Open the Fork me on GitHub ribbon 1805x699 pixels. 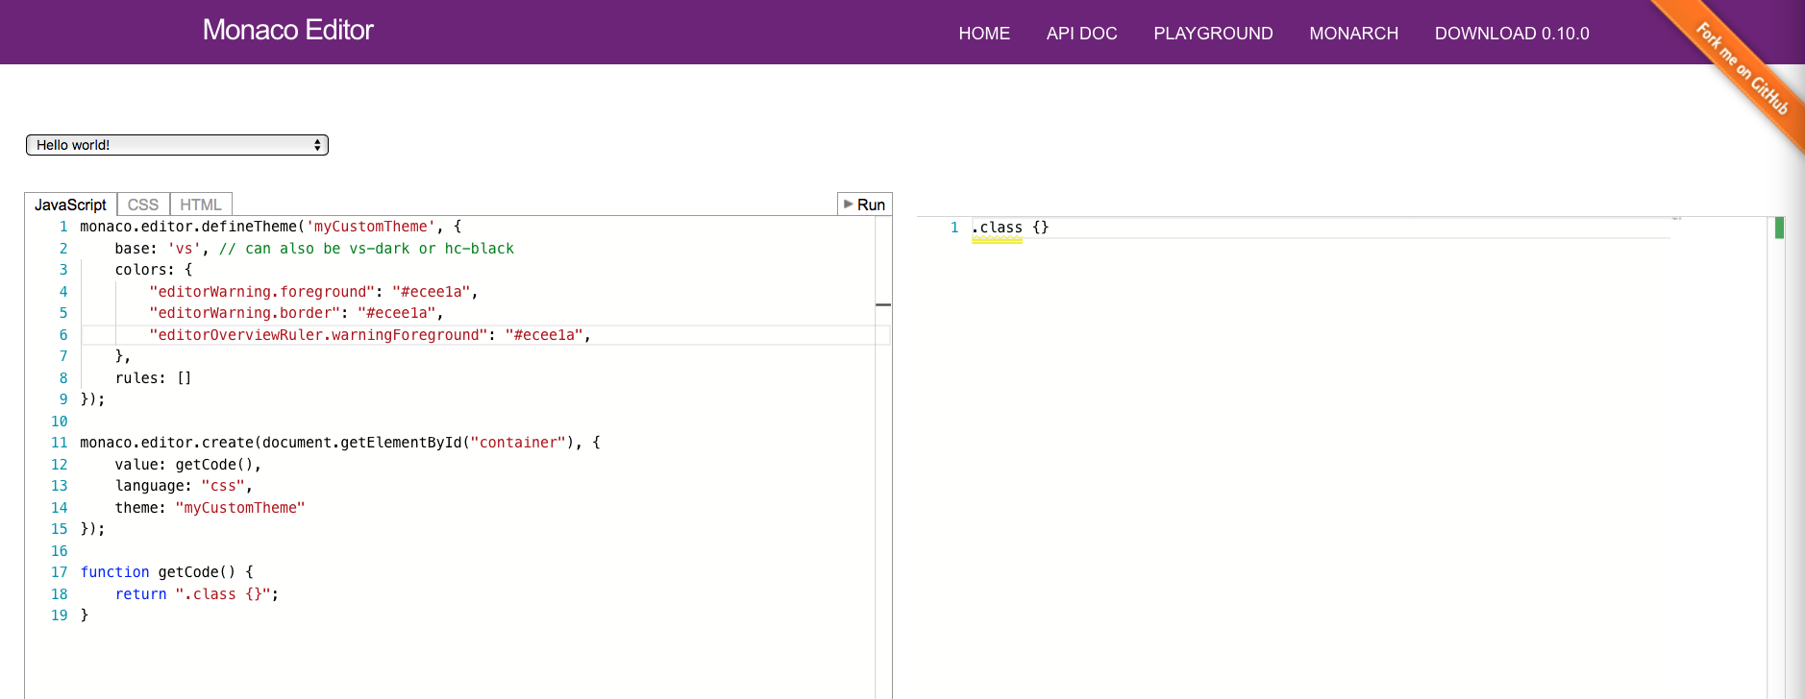coord(1743,69)
